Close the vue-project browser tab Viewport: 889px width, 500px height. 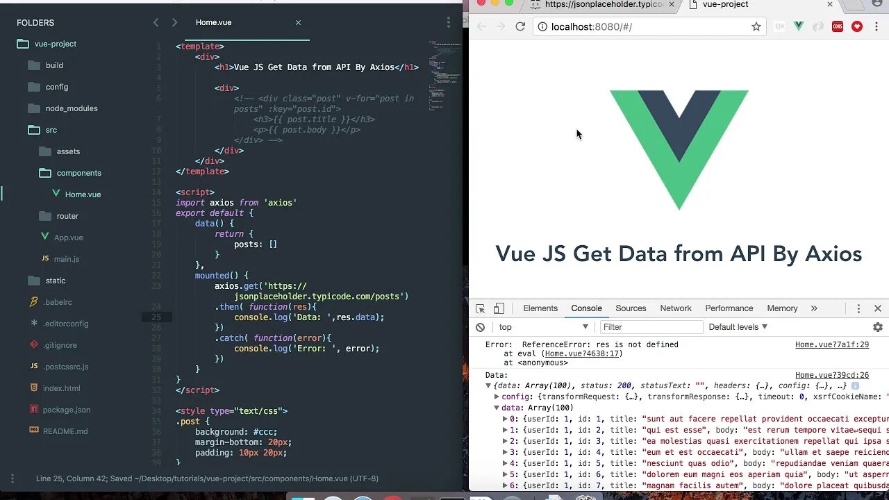tap(830, 4)
